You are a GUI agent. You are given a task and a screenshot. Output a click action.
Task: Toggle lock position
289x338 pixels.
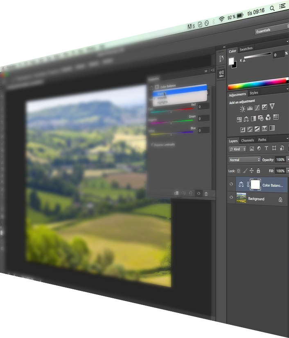[x=252, y=171]
